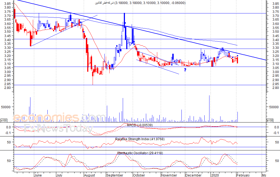Select the Stochastic Oscillator (29.4118) label
280x177 pixels.
tap(140, 153)
